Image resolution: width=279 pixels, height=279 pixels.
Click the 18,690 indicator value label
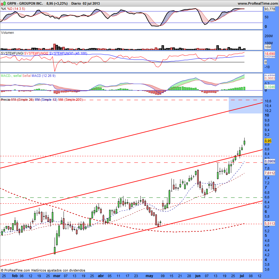[x=270, y=54]
